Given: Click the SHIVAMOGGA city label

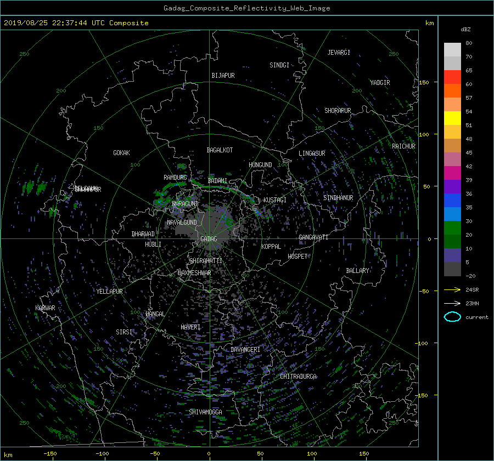Looking at the screenshot, I should tap(205, 412).
